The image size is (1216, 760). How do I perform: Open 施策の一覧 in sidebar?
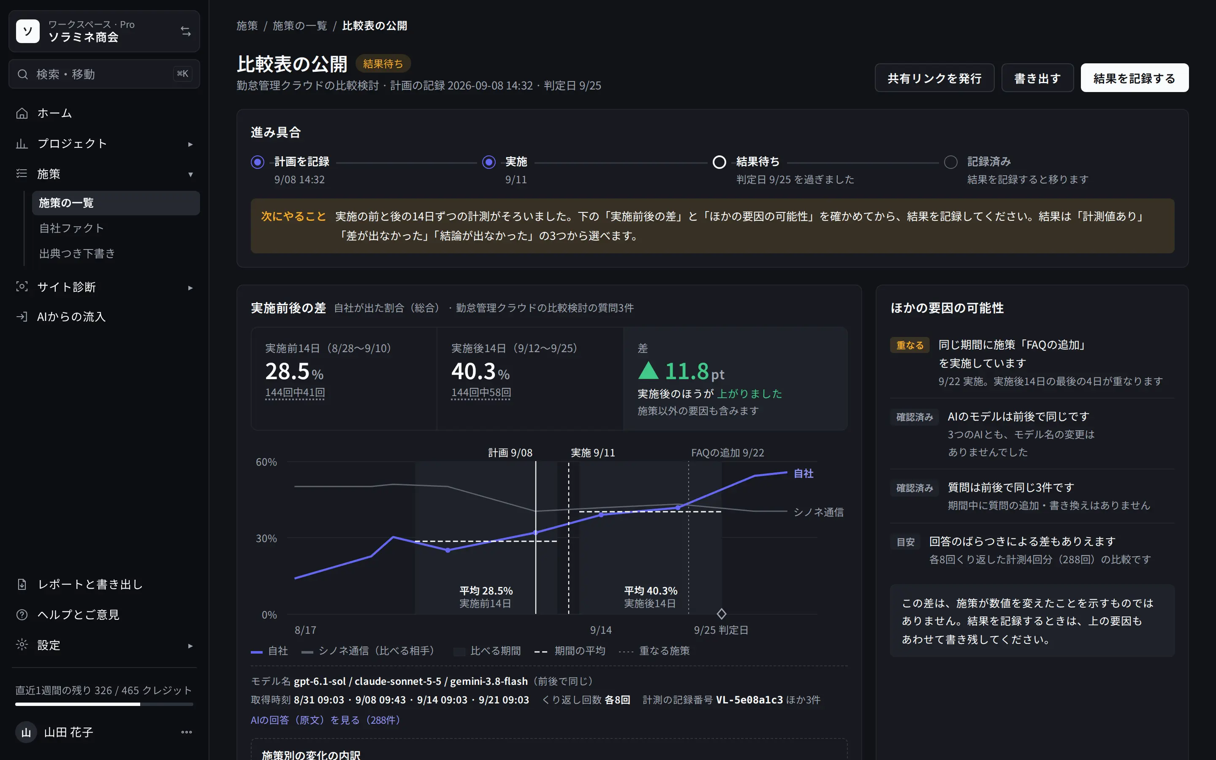click(x=116, y=203)
